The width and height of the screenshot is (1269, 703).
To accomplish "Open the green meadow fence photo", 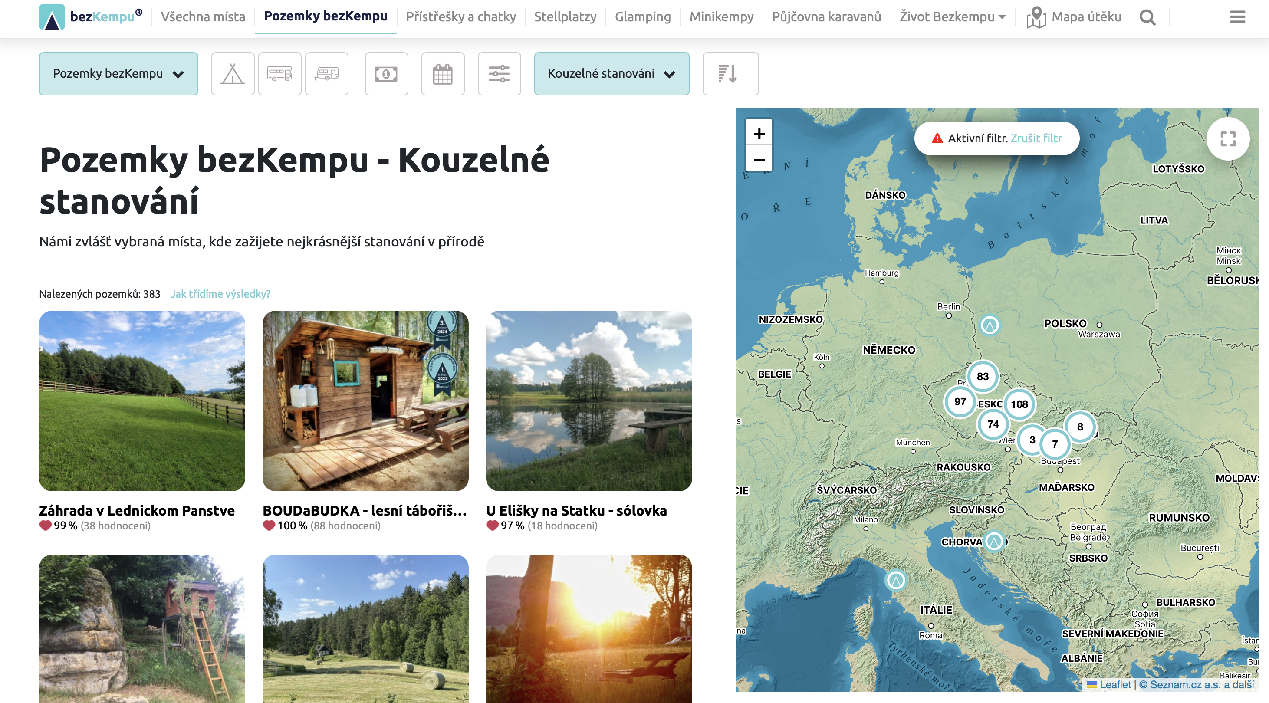I will 142,401.
